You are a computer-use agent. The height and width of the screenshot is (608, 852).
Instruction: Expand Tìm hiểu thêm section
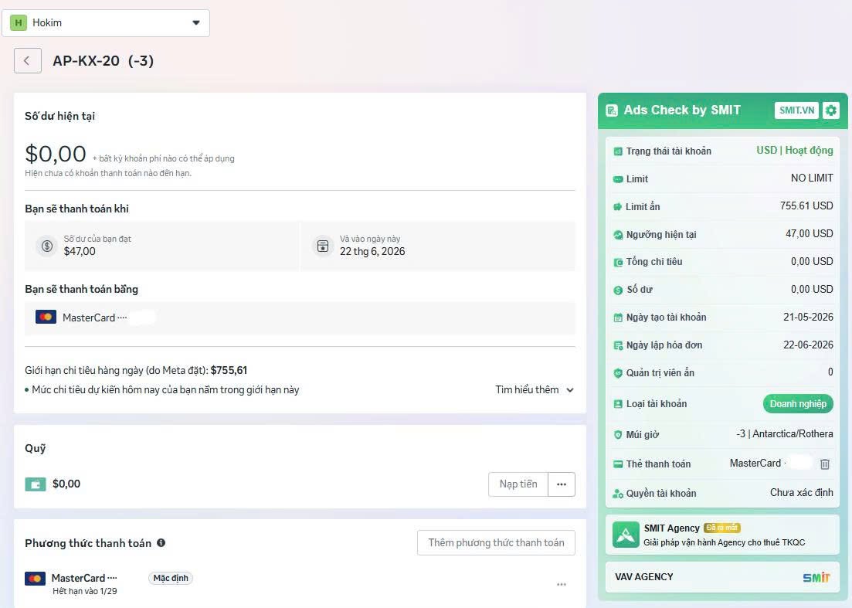[x=534, y=389]
